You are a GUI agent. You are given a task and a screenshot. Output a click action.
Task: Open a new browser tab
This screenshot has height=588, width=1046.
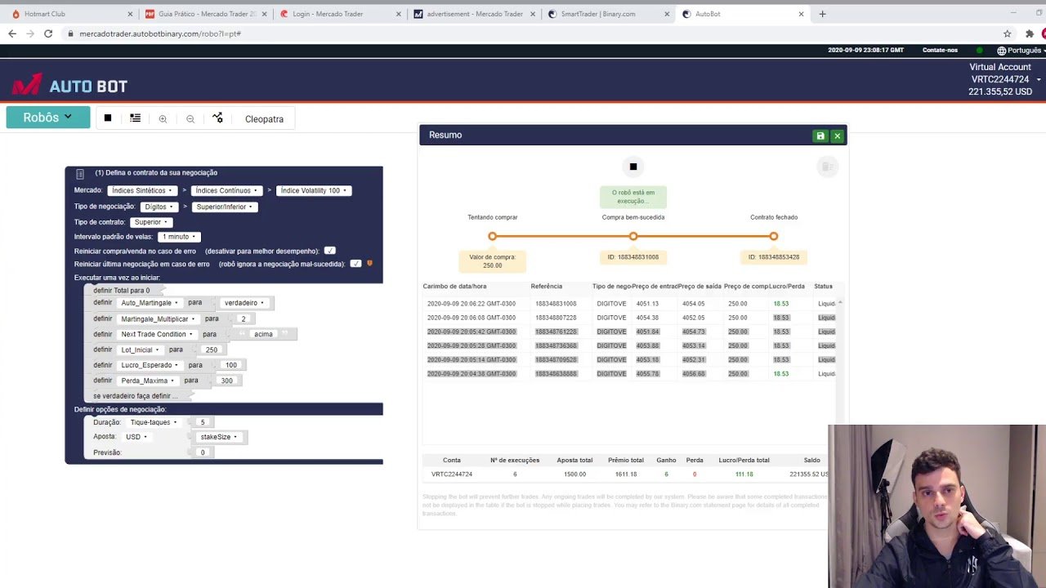822,14
